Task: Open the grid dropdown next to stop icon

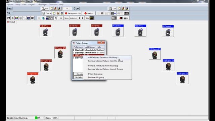Action: pos(107,13)
